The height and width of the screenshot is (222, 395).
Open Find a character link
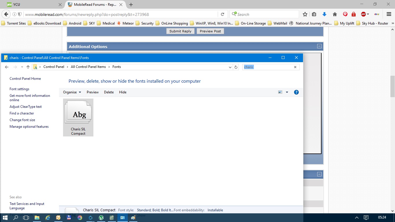22,113
